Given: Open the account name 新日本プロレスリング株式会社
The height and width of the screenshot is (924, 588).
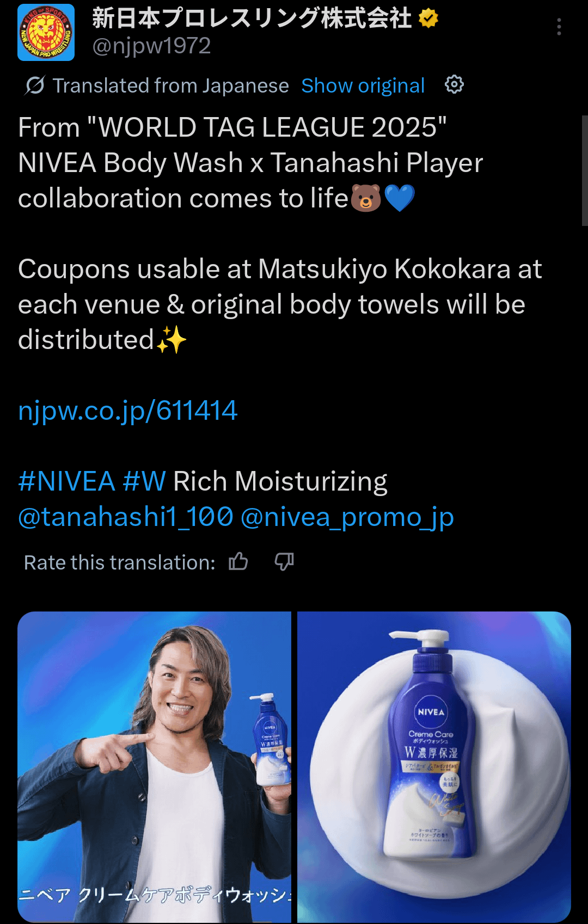Looking at the screenshot, I should point(252,19).
